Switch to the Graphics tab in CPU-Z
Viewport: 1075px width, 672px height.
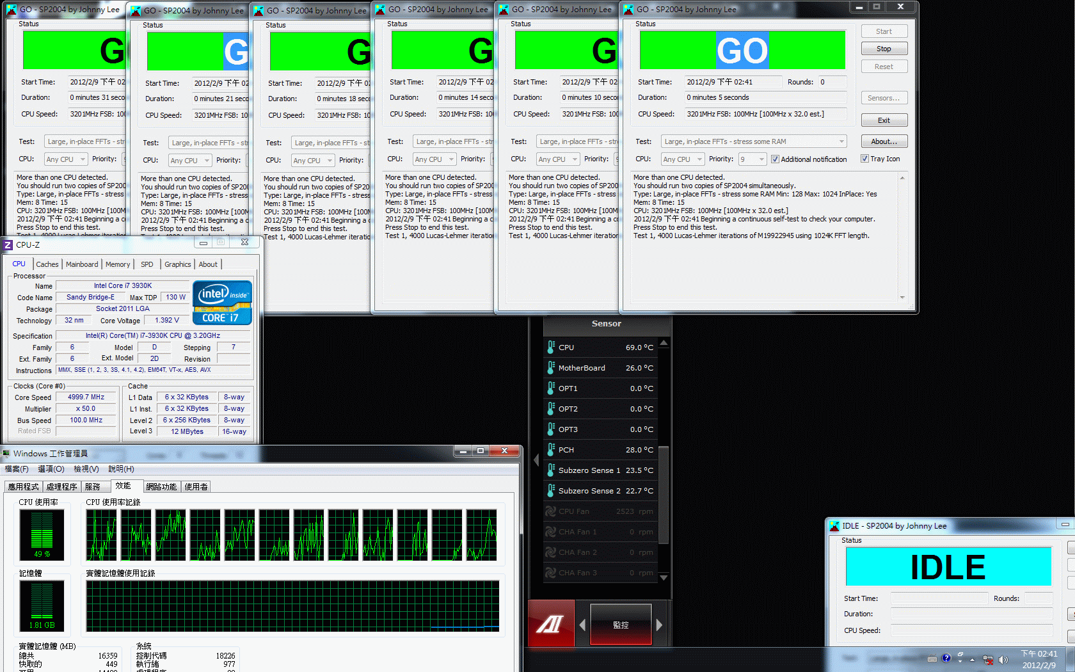click(178, 264)
